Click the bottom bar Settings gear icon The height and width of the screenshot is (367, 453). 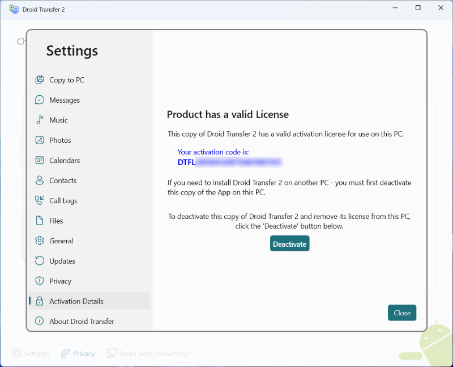pos(16,353)
